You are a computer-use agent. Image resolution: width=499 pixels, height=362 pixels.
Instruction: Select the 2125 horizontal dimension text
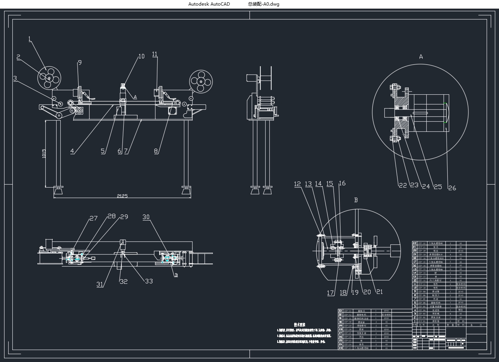(x=123, y=195)
